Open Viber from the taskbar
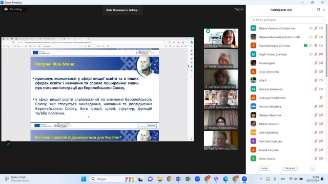Screen dimensions: 328x184 pyautogui.click(x=216, y=179)
